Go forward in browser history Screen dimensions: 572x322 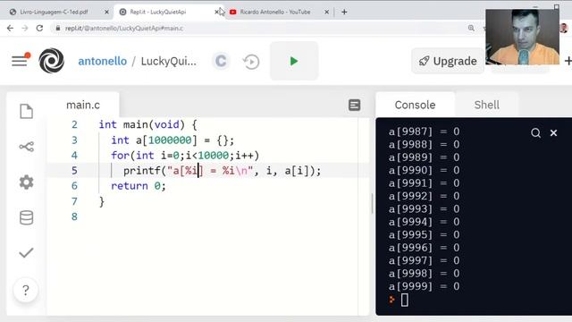(25, 28)
